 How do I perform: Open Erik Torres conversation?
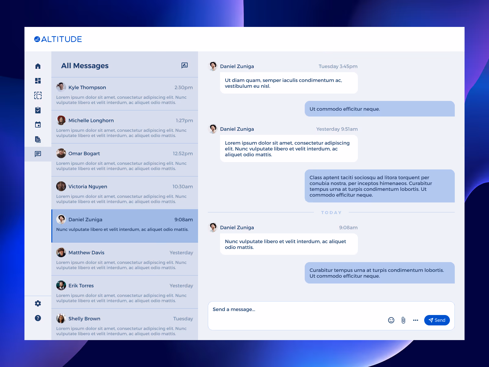[125, 292]
